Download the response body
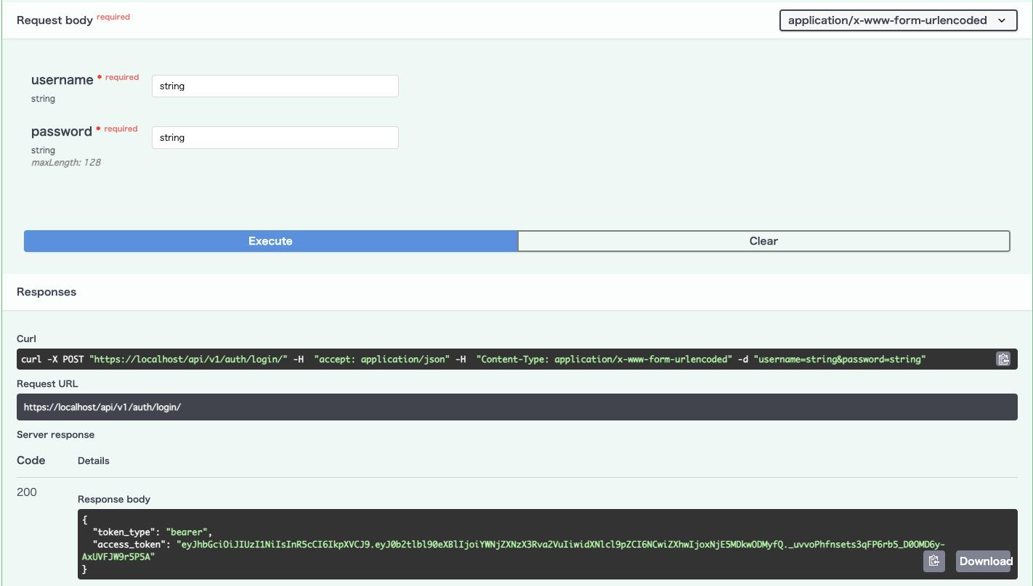This screenshot has width=1033, height=586. [x=984, y=561]
